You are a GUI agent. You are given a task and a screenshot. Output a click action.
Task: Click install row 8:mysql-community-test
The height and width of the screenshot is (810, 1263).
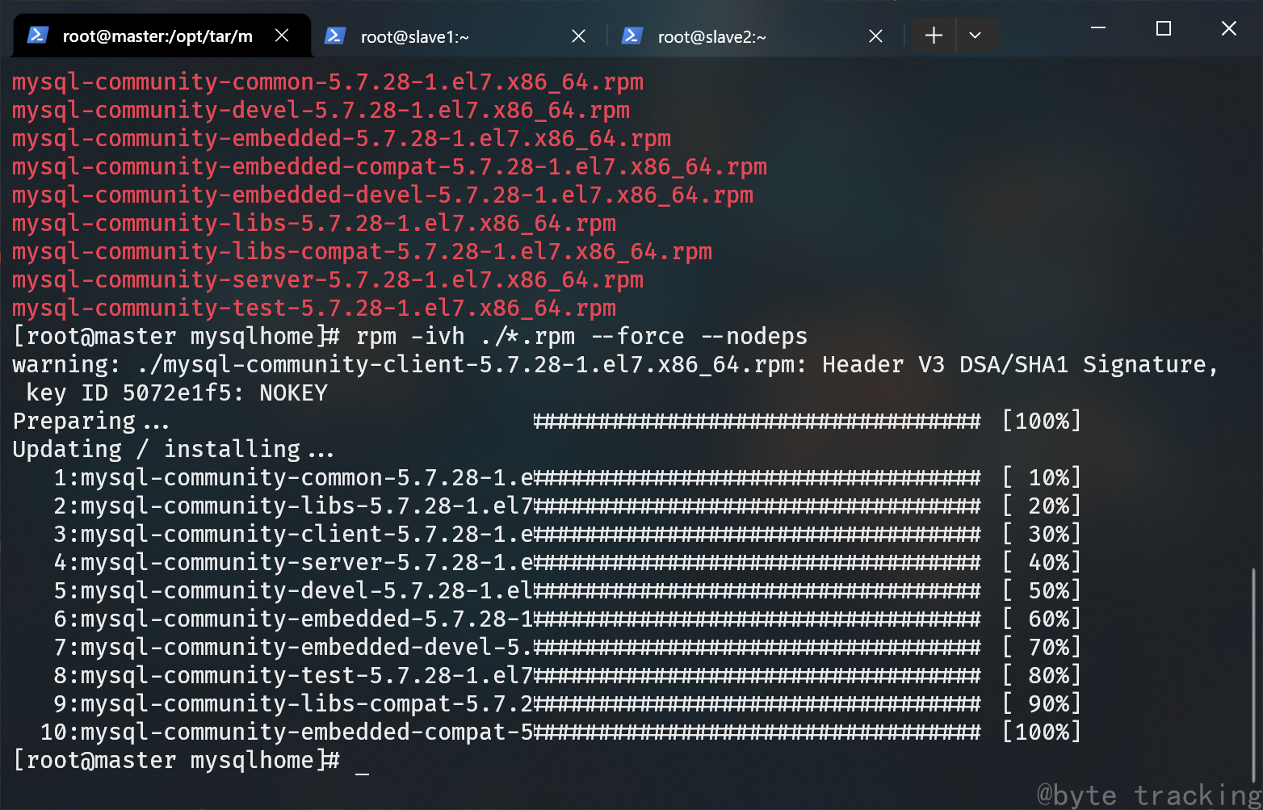567,676
